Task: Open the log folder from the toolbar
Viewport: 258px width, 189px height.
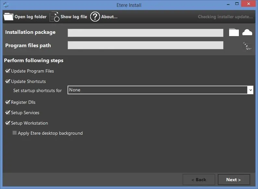Action: point(8,17)
